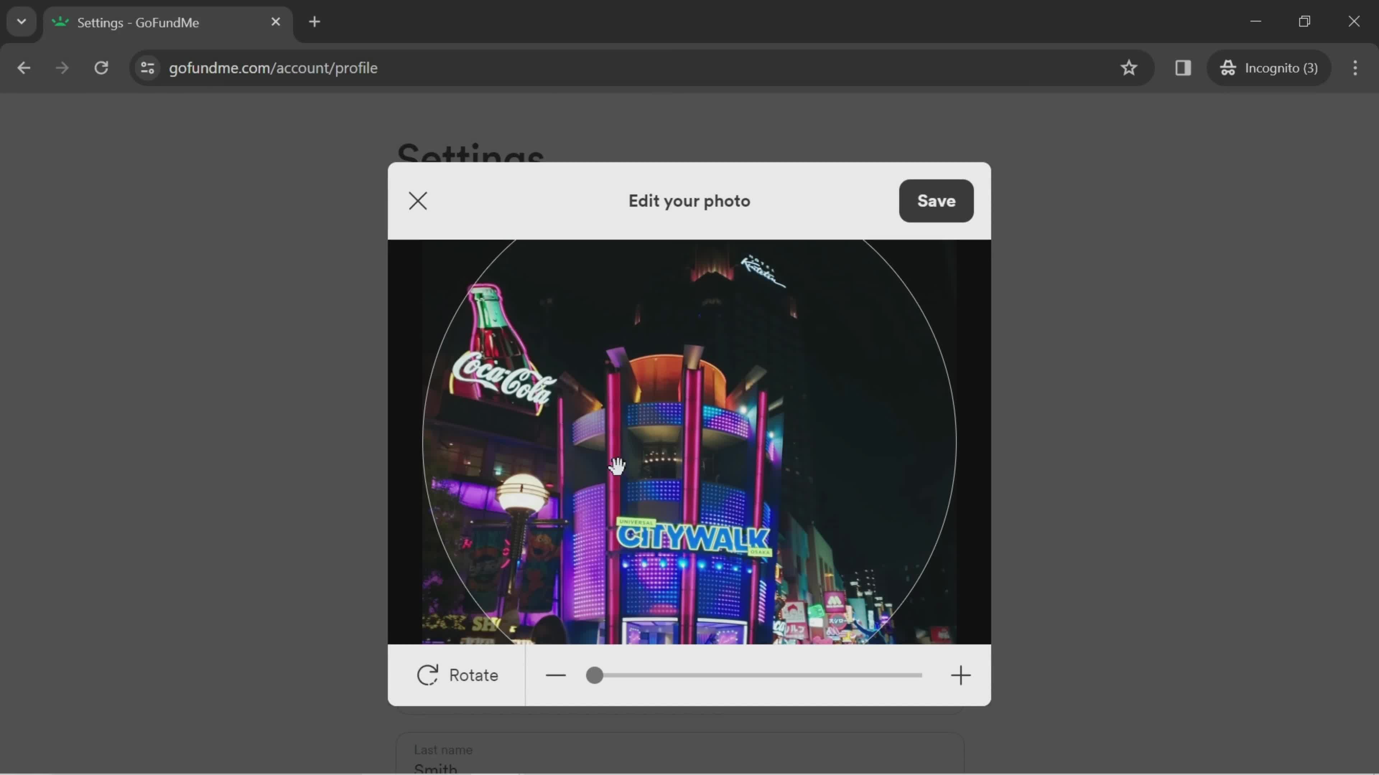This screenshot has height=775, width=1379.
Task: View site information icon
Action: pyautogui.click(x=147, y=68)
